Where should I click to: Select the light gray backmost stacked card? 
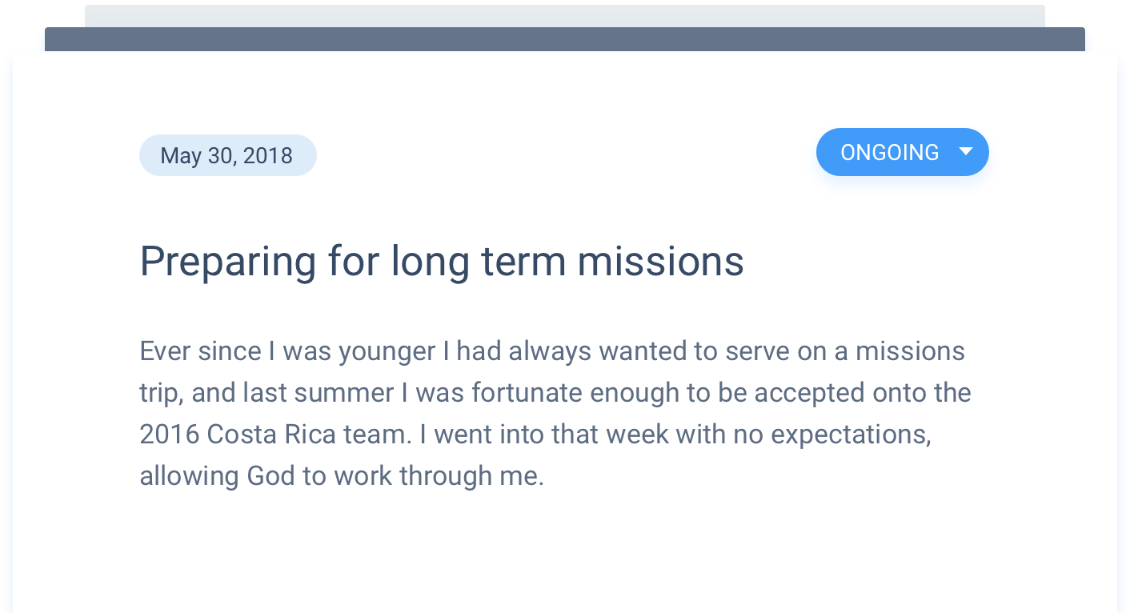[x=564, y=16]
